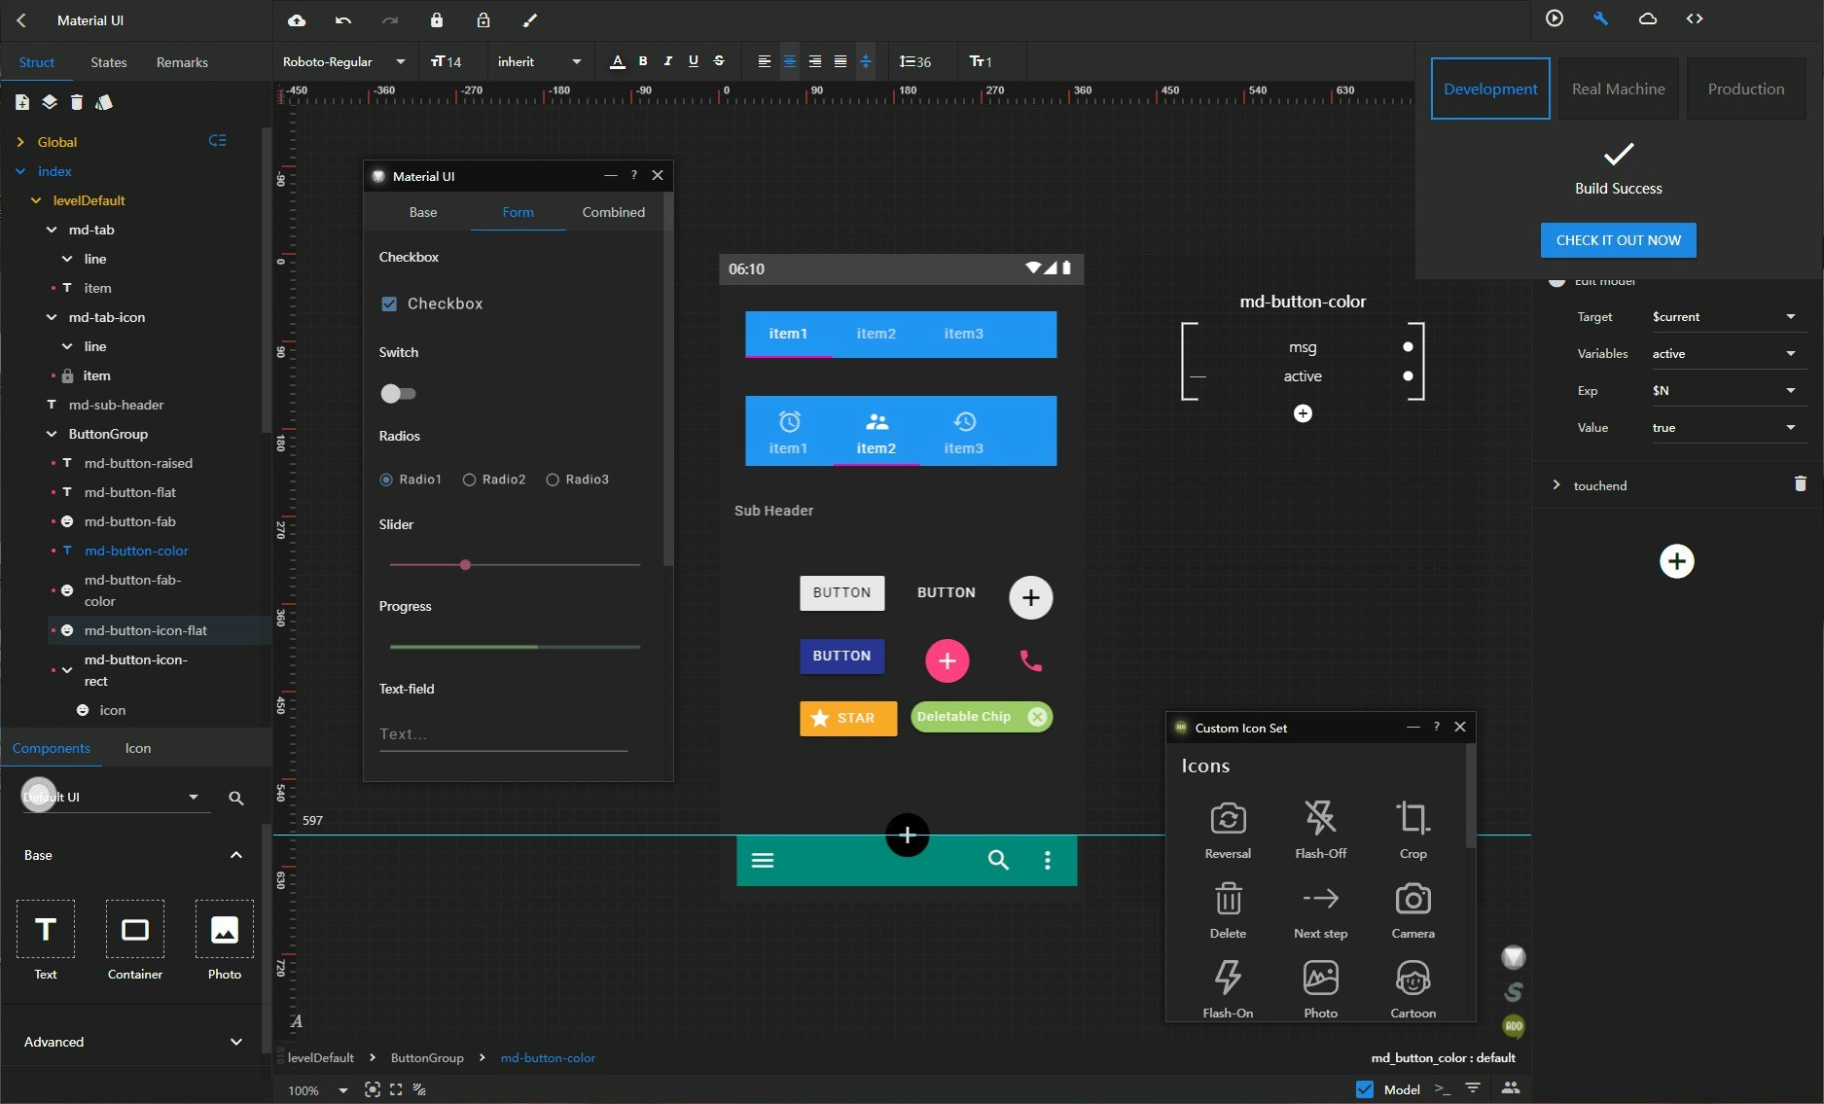Open the Combined tab in Material UI window
Screen dimensions: 1824x1104
click(x=614, y=212)
